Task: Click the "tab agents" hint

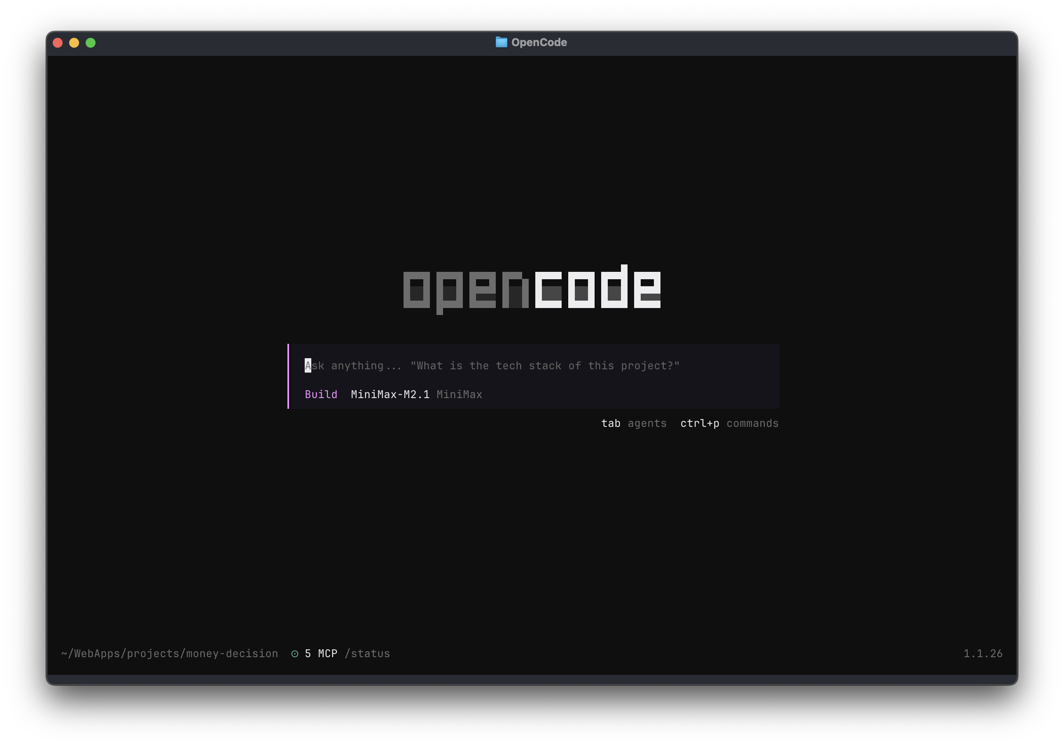Action: pyautogui.click(x=633, y=424)
